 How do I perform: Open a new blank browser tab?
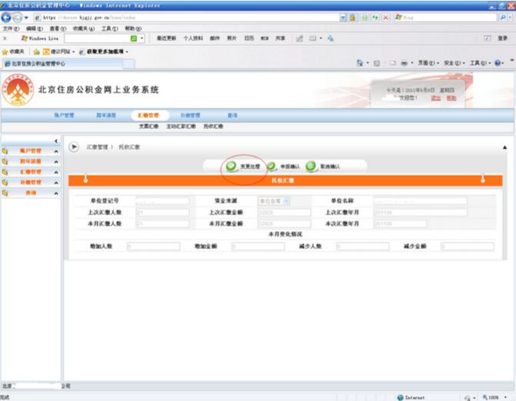click(x=129, y=64)
